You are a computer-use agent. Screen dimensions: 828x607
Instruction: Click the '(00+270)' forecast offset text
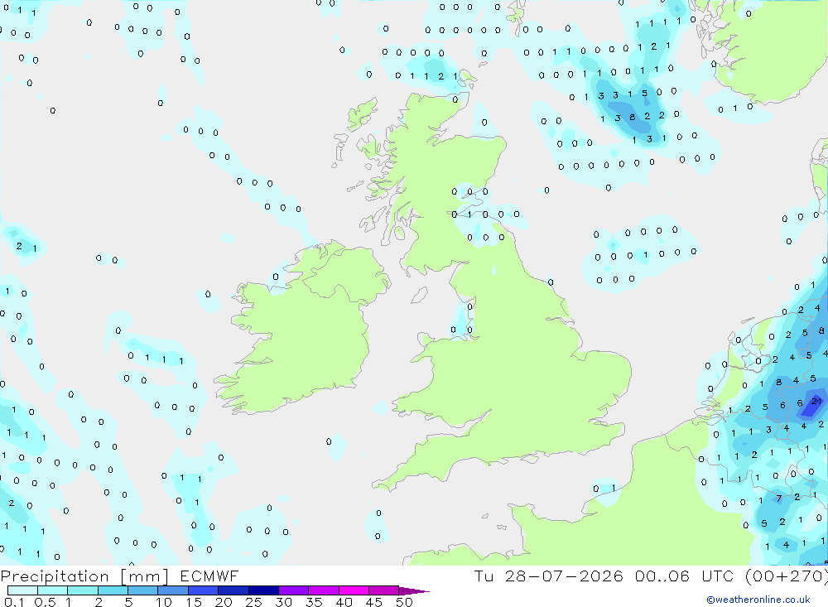[x=787, y=576]
